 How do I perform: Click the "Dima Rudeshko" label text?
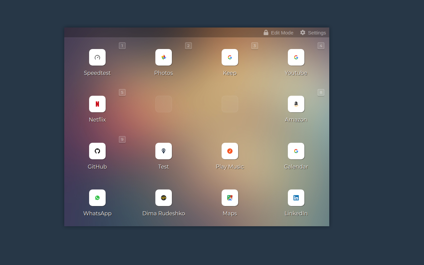164,214
